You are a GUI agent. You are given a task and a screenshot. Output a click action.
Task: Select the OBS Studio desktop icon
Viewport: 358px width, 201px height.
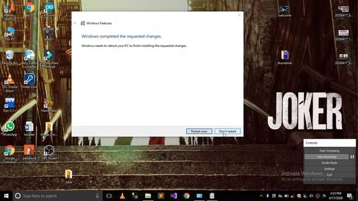(49, 152)
